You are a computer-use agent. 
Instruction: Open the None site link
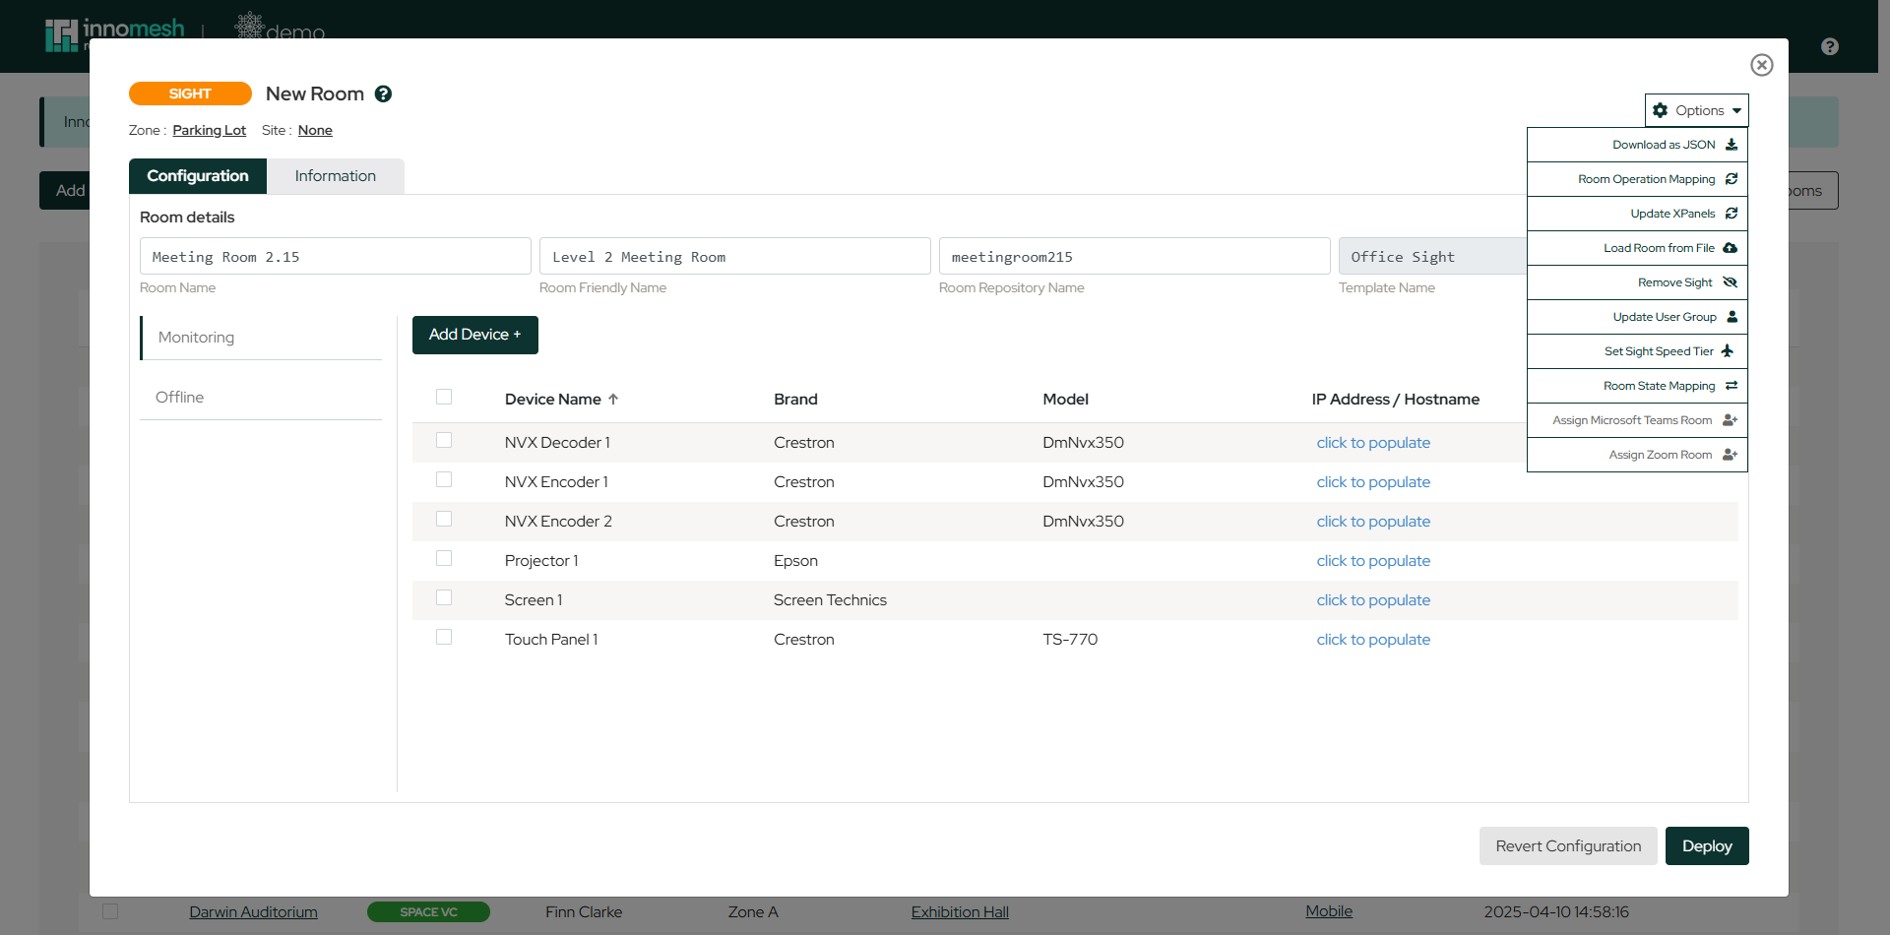click(x=315, y=130)
